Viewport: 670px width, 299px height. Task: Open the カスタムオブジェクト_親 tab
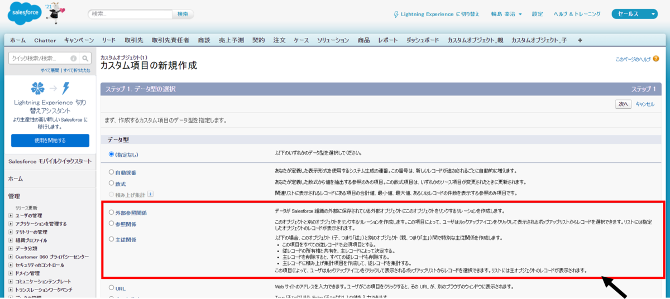point(476,40)
